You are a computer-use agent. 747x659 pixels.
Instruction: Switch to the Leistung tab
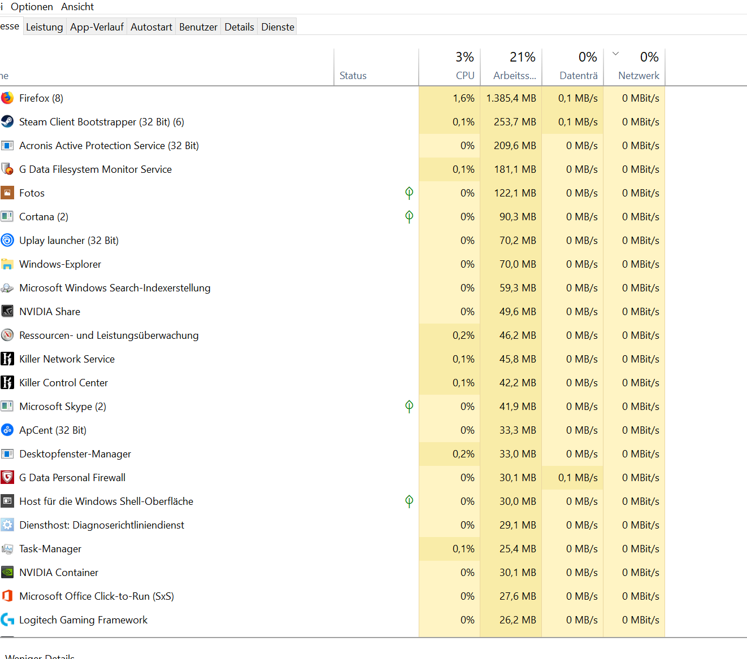tap(45, 27)
